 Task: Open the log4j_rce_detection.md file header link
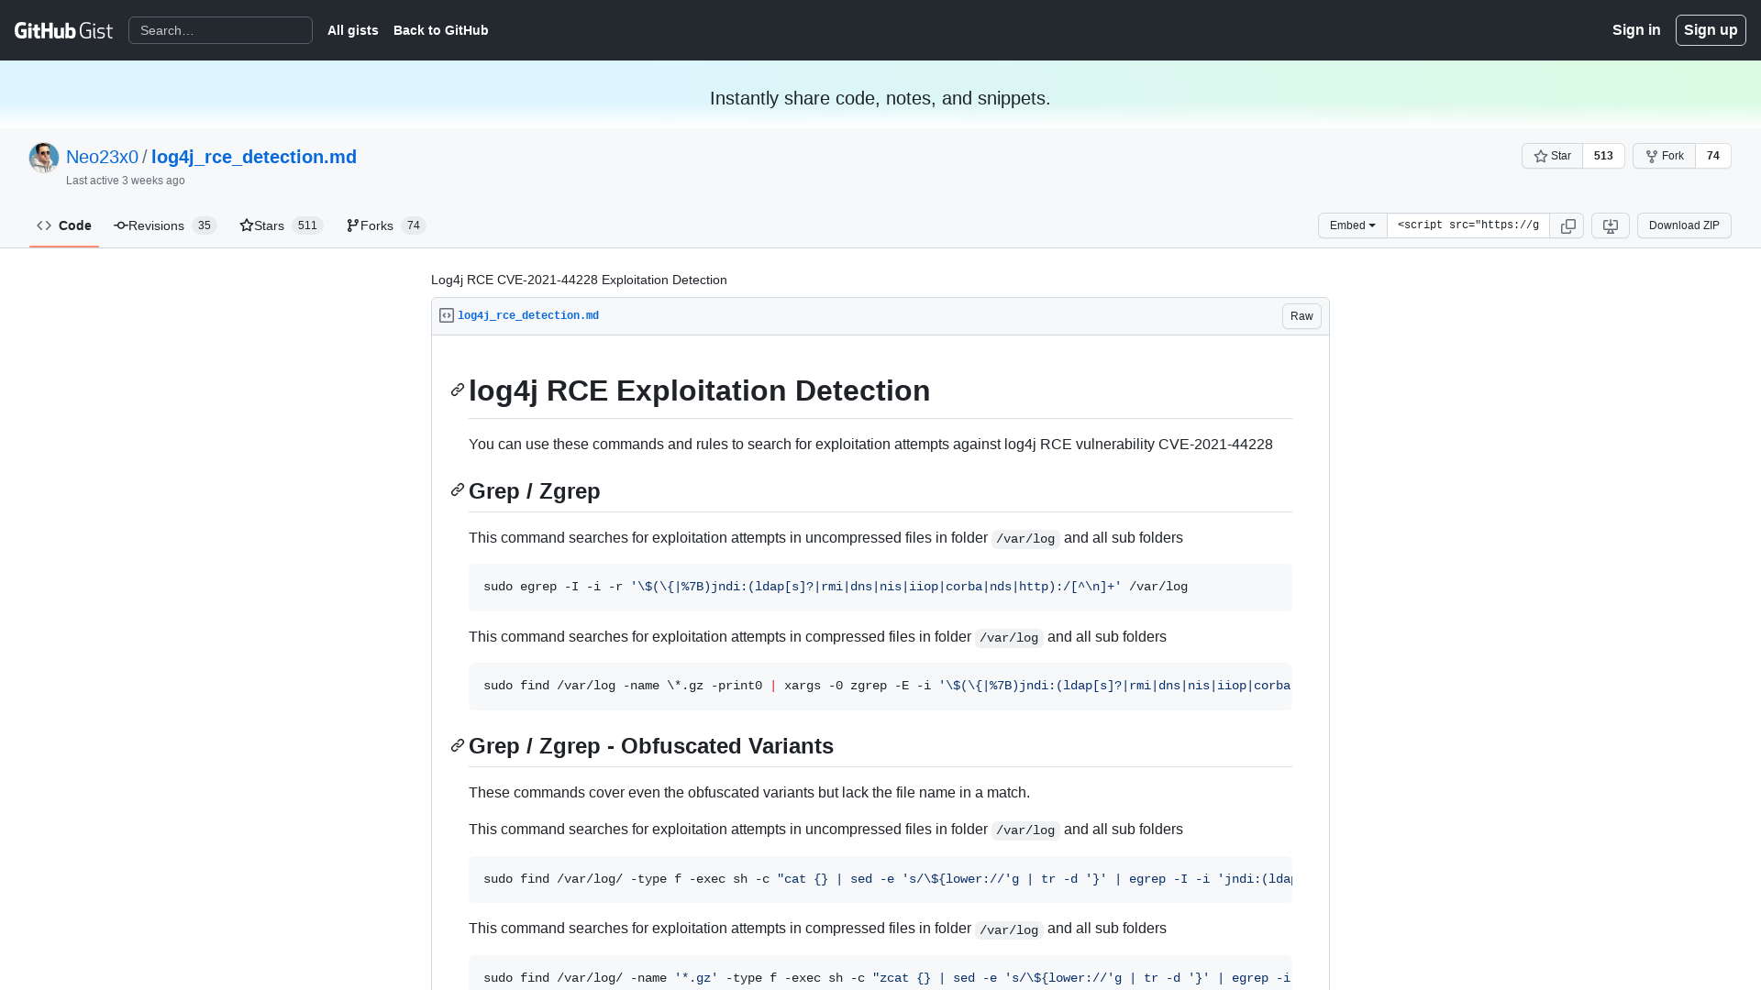pos(528,316)
